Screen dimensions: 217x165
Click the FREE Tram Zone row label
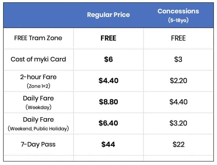pos(38,38)
